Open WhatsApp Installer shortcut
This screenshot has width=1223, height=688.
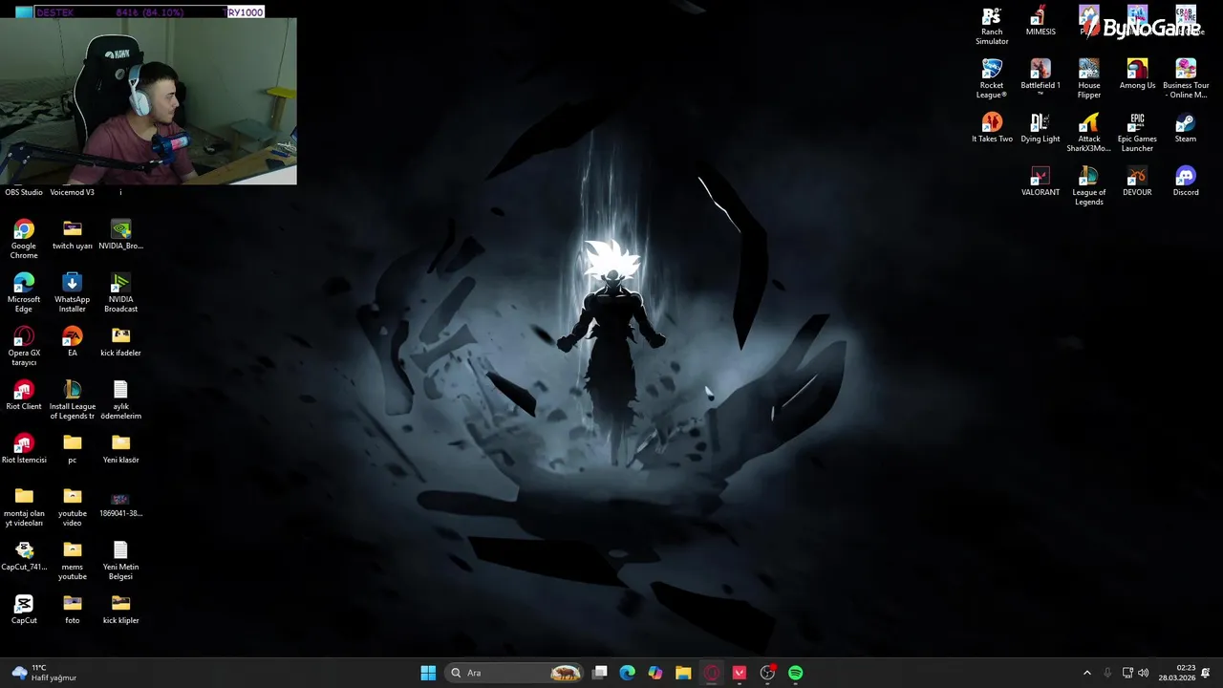73,291
